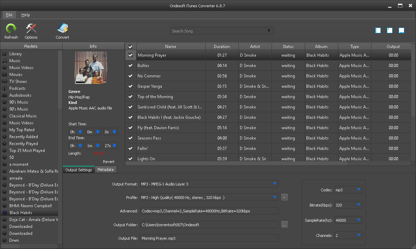Sort the table by Artist column

[255, 47]
